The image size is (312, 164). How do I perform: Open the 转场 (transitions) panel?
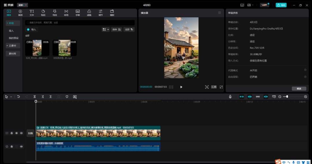66,13
